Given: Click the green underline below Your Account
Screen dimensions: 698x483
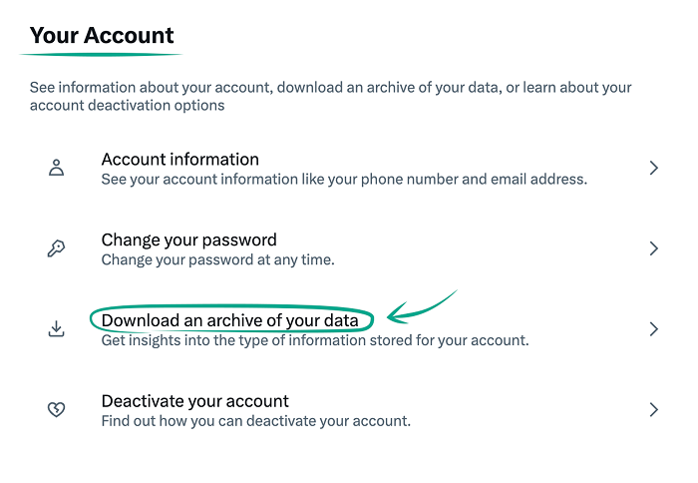Looking at the screenshot, I should [x=100, y=54].
